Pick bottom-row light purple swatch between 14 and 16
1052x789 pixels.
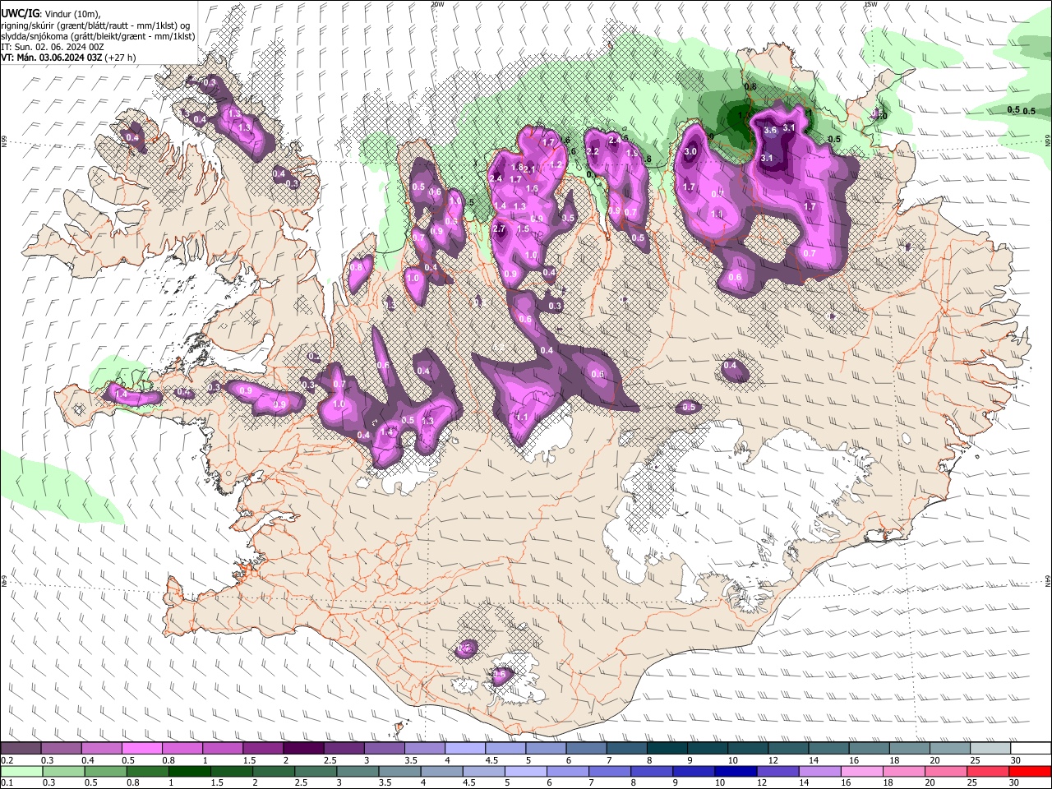[820, 771]
